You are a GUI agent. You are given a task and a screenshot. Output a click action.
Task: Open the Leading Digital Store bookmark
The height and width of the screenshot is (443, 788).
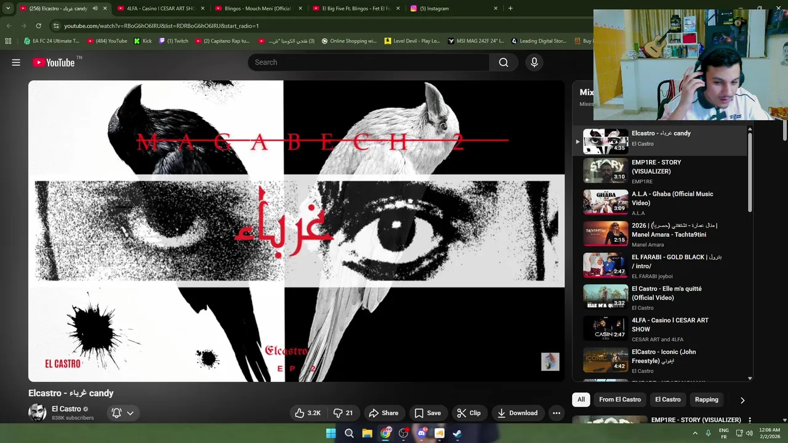tap(539, 41)
